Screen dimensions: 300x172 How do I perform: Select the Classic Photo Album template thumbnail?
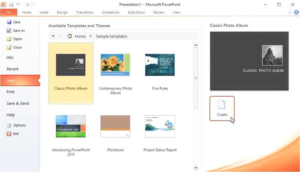(71, 65)
